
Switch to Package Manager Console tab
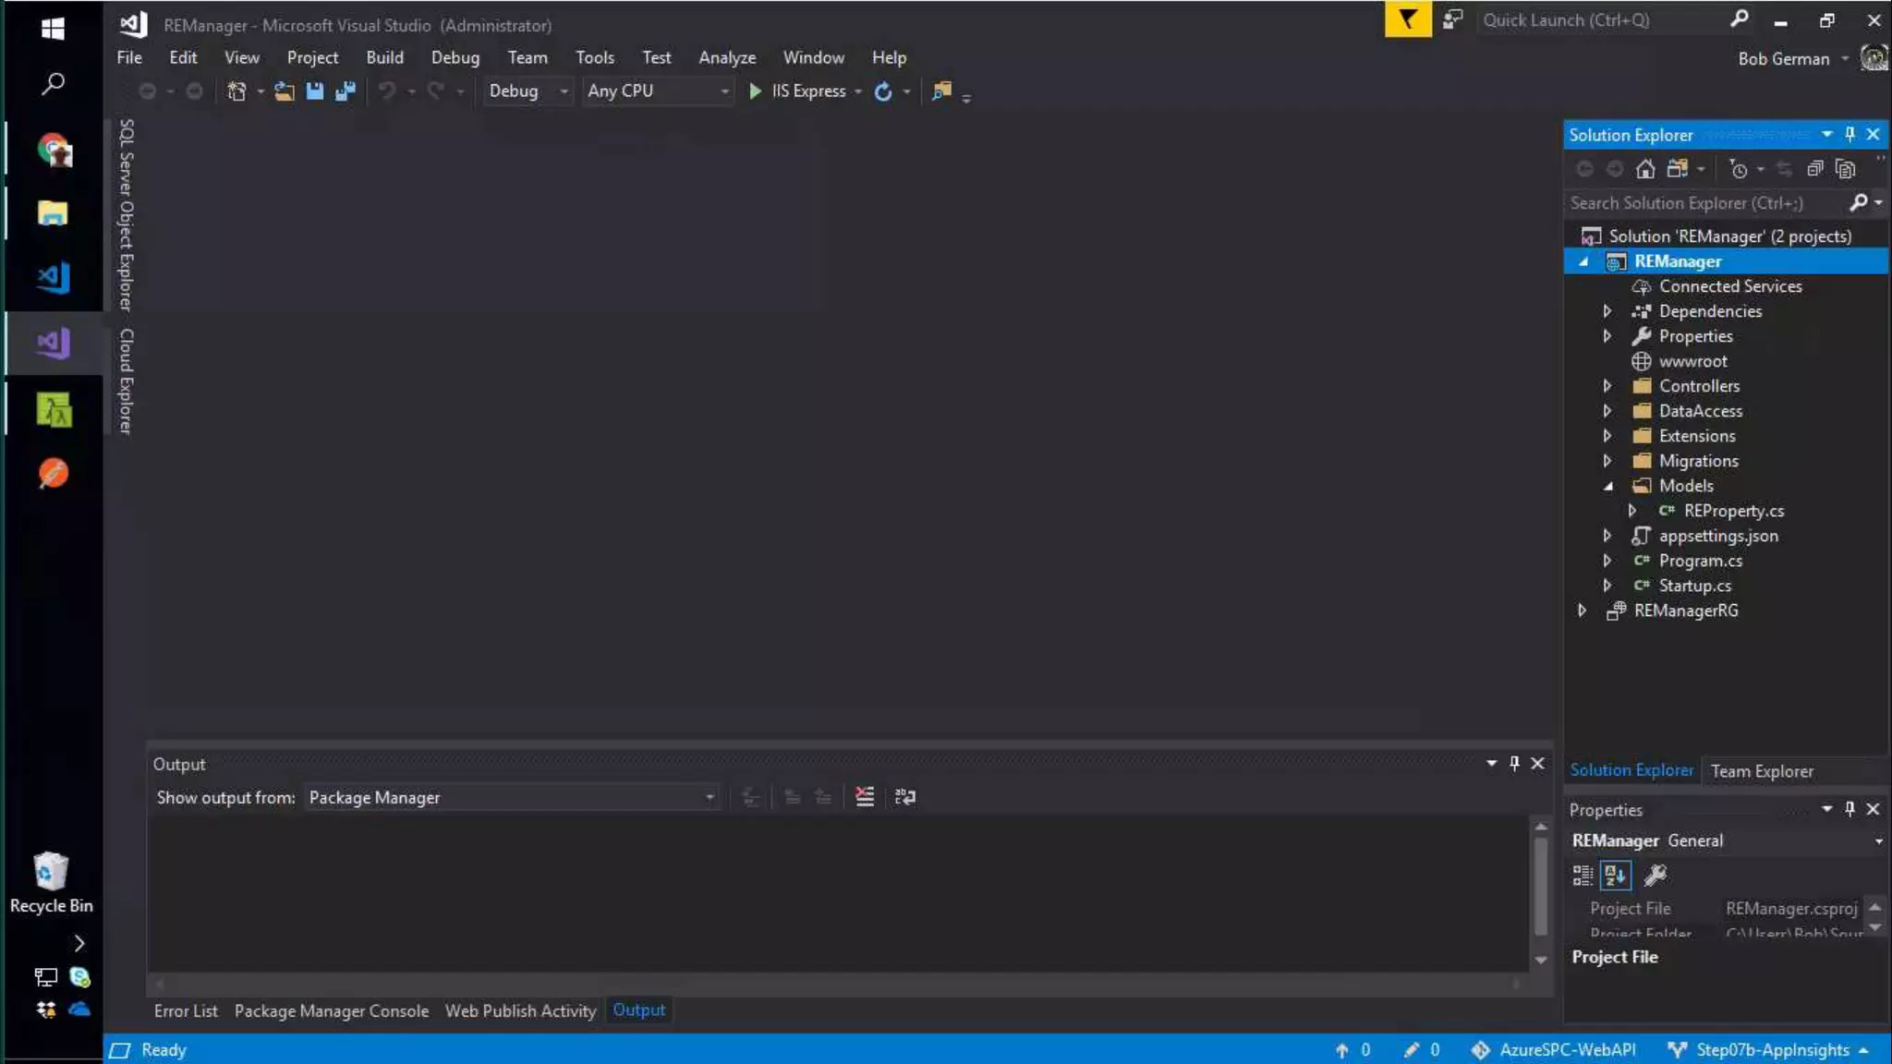331,1010
